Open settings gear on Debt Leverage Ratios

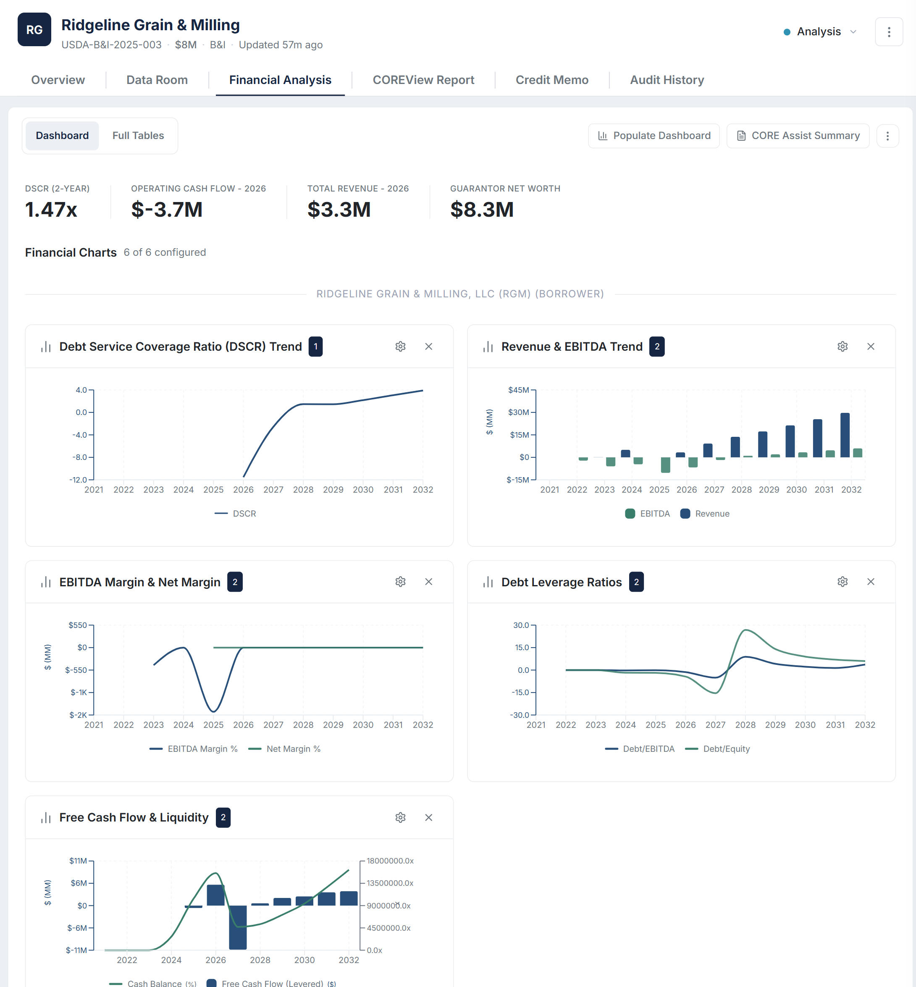coord(843,582)
